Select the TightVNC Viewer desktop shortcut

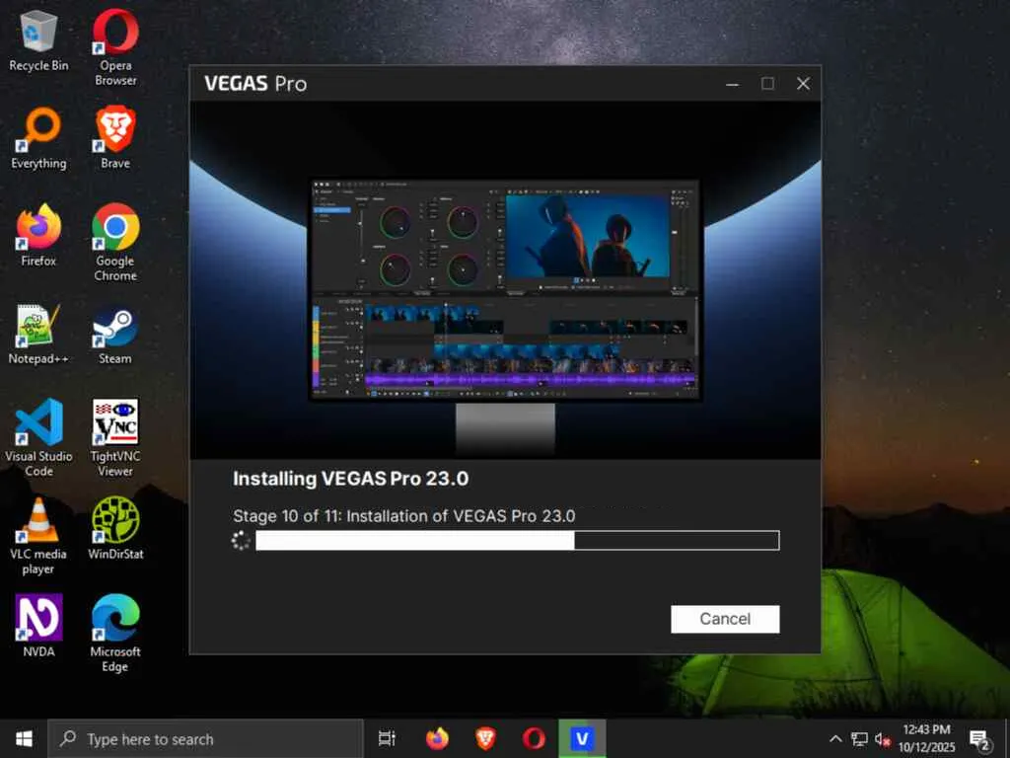click(x=115, y=438)
